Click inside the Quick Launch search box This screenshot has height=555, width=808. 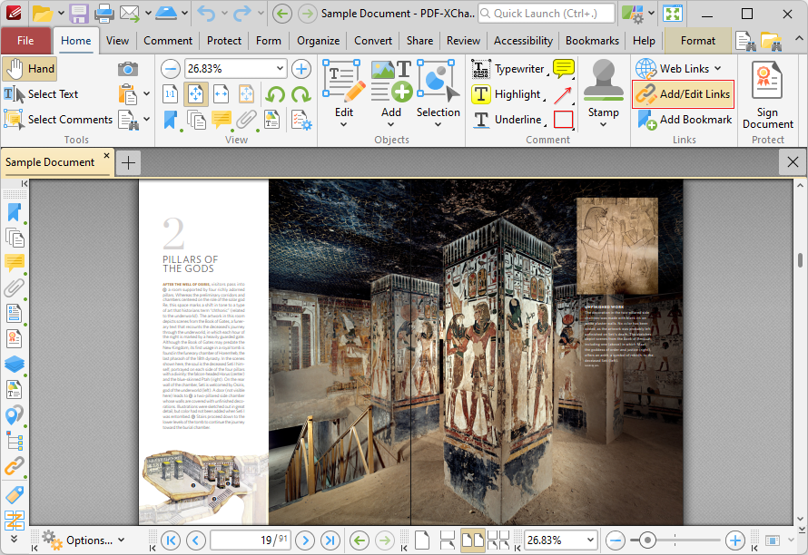547,14
